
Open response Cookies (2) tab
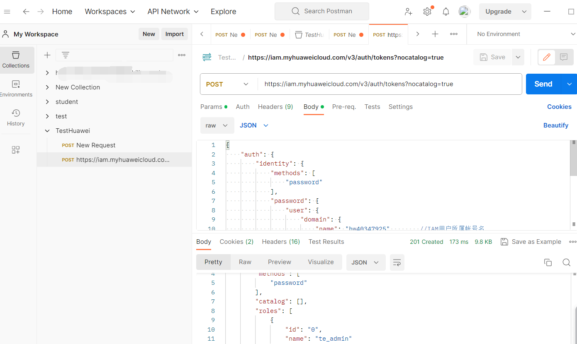pos(236,242)
